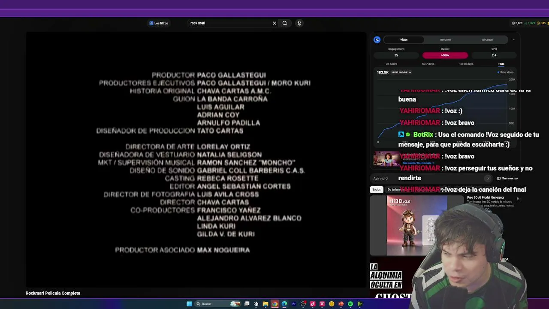Image resolution: width=549 pixels, height=309 pixels.
Task: Open the Los filtros button
Action: [159, 23]
